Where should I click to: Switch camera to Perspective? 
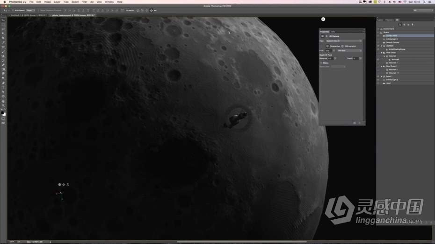(x=327, y=46)
